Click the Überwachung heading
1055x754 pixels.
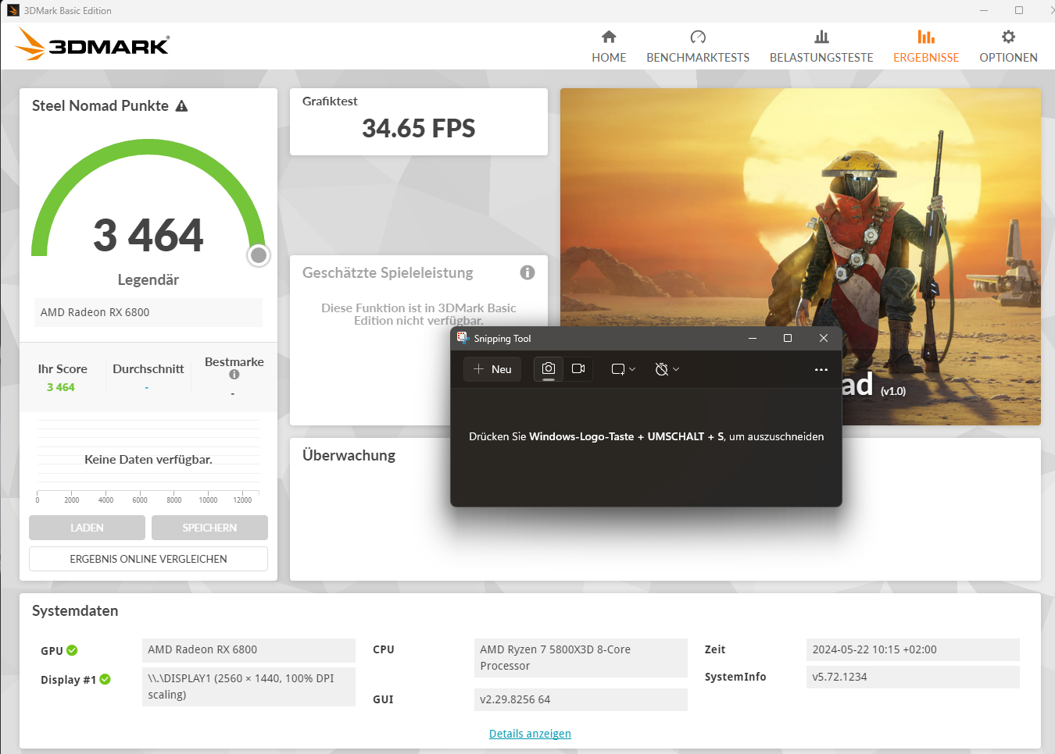(349, 455)
